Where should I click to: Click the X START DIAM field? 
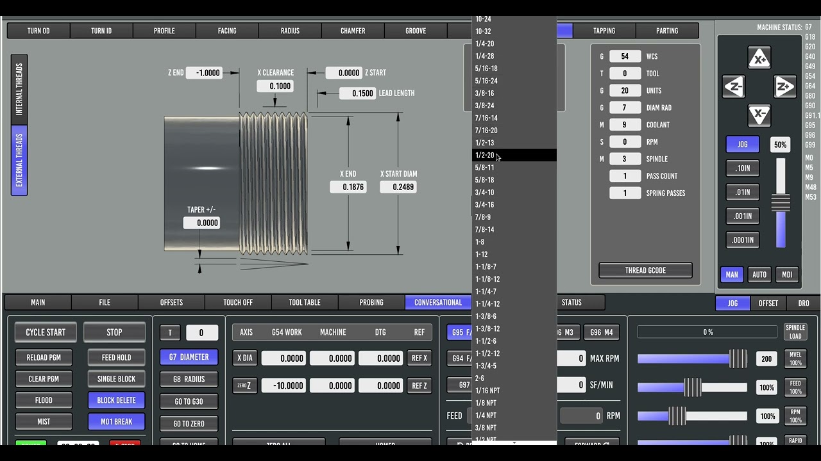(x=398, y=187)
